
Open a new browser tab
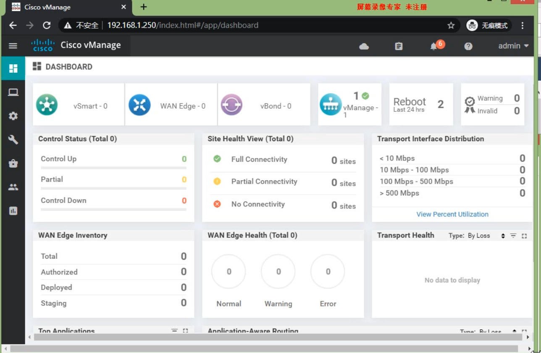click(x=144, y=7)
